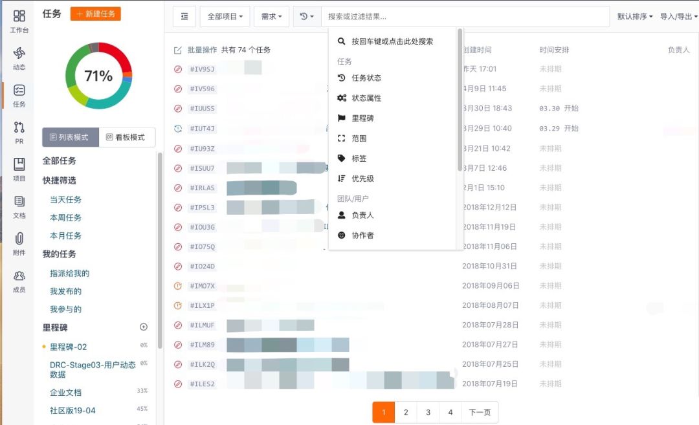This screenshot has width=699, height=425.
Task: Click the search magnifier icon in dropdown
Action: pos(342,41)
